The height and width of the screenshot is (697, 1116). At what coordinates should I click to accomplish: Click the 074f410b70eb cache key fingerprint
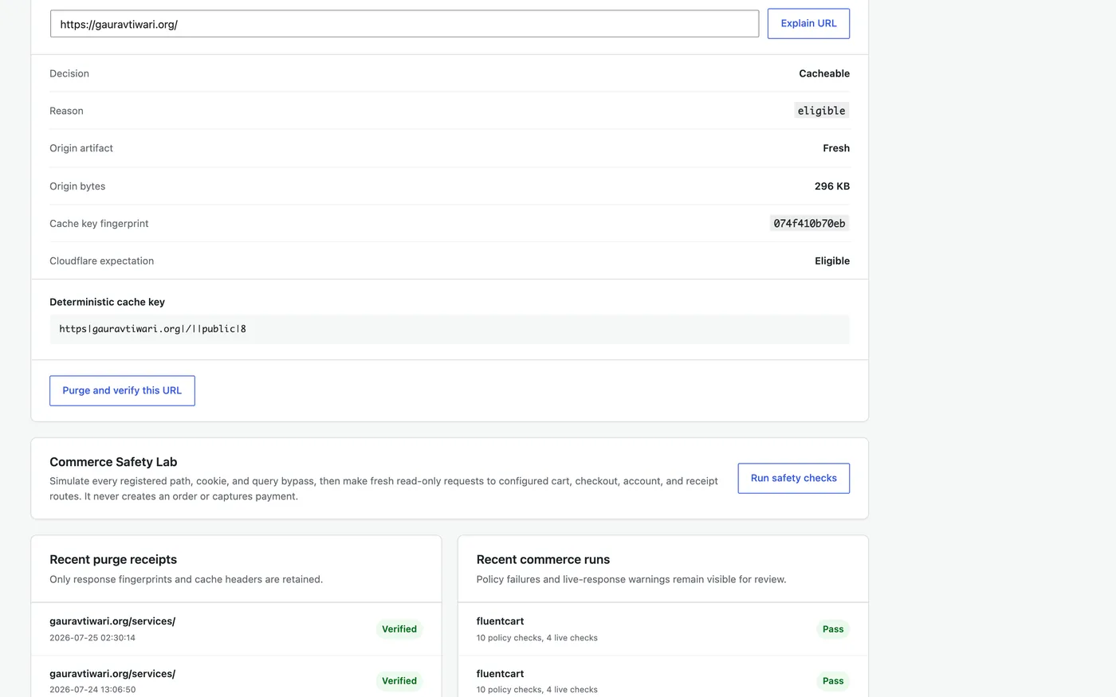(809, 224)
